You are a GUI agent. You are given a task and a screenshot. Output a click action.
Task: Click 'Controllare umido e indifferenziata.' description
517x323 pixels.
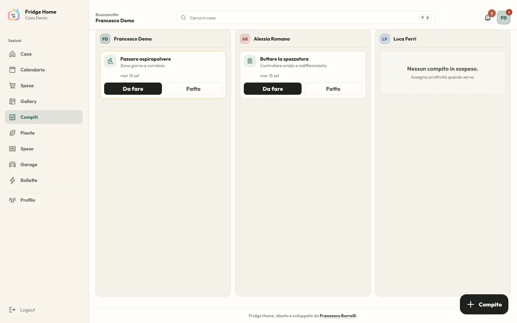(x=294, y=66)
